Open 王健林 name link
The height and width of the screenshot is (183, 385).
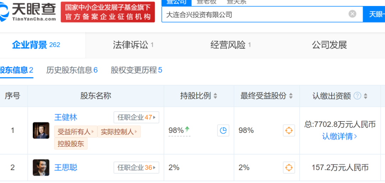tap(66, 117)
